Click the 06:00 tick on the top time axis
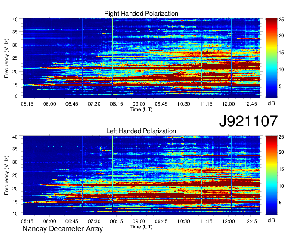The width and height of the screenshot is (289, 234). point(49,104)
